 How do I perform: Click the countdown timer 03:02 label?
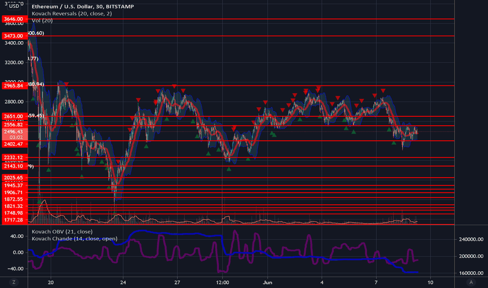tap(16, 137)
